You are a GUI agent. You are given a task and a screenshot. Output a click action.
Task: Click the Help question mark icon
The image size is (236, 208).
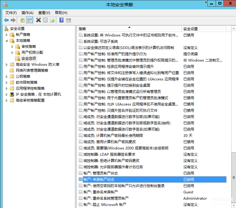[x=61, y=20]
